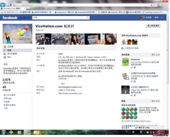Image resolution: width=170 pixels, height=137 pixels.
Task: Click the user profile picture in top bar
Action: click(x=143, y=18)
